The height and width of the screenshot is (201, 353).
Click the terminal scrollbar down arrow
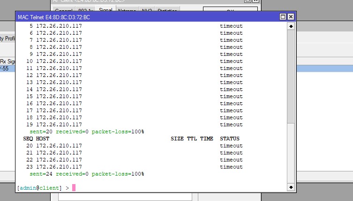[x=291, y=187]
